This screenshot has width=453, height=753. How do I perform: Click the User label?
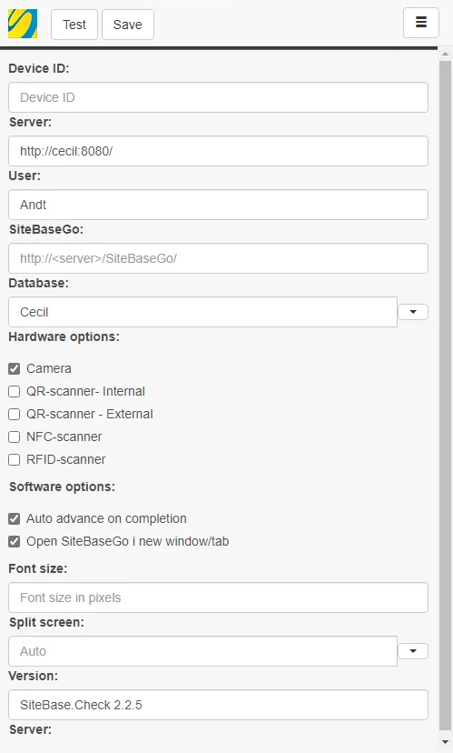[x=25, y=176]
